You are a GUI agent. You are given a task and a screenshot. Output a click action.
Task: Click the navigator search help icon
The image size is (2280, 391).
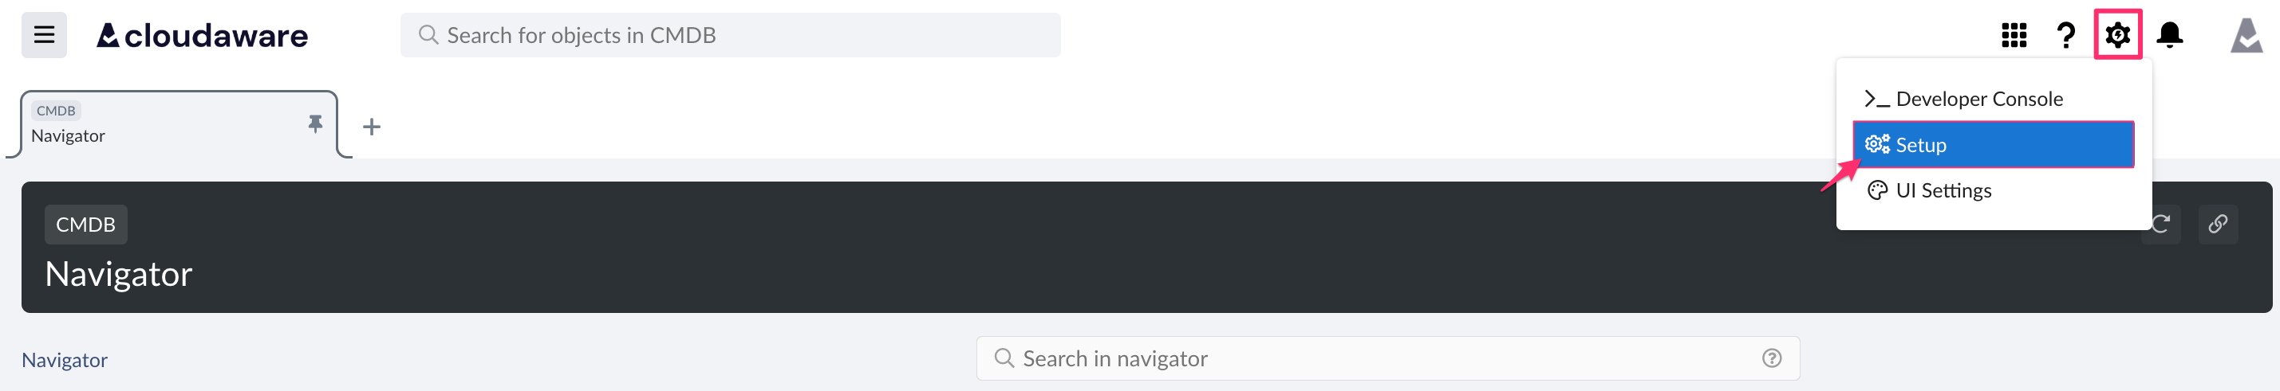coord(1771,358)
